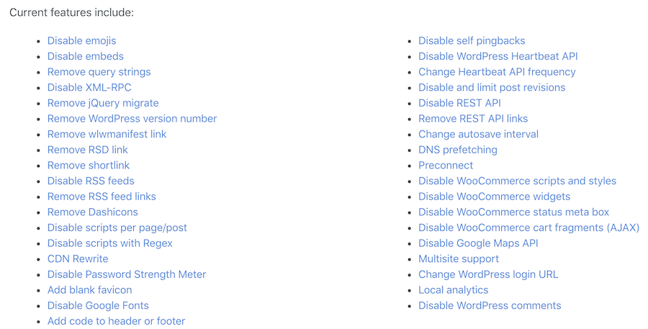This screenshot has width=648, height=329.
Task: Open Add code to header or footer
Action: pyautogui.click(x=116, y=321)
